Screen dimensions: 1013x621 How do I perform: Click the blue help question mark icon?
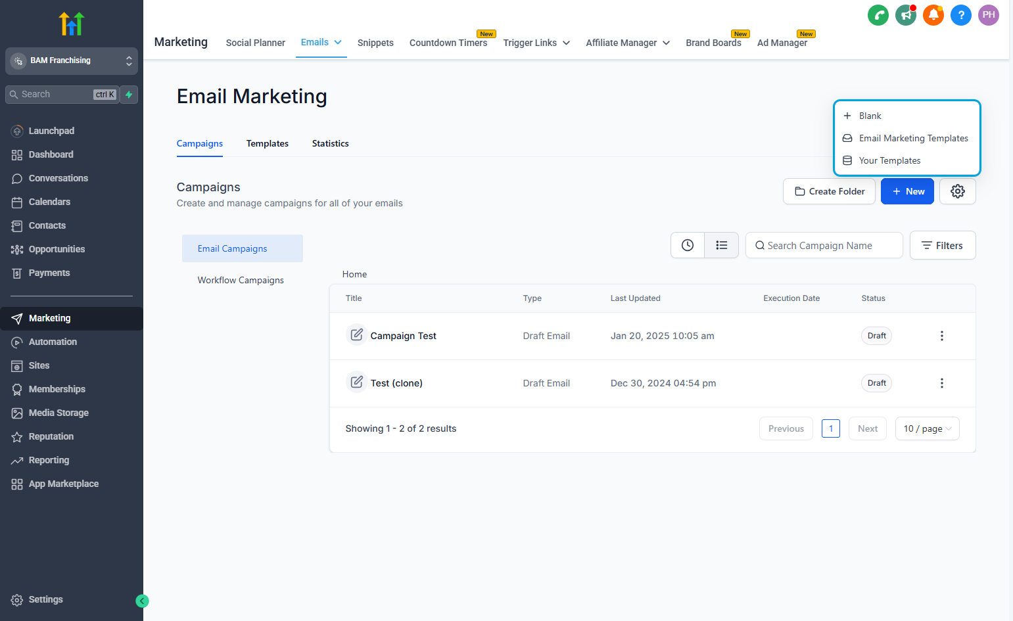pyautogui.click(x=961, y=15)
